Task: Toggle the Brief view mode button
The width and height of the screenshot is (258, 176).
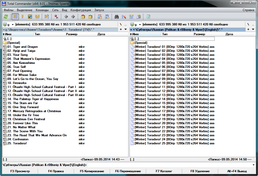Action: (15, 17)
